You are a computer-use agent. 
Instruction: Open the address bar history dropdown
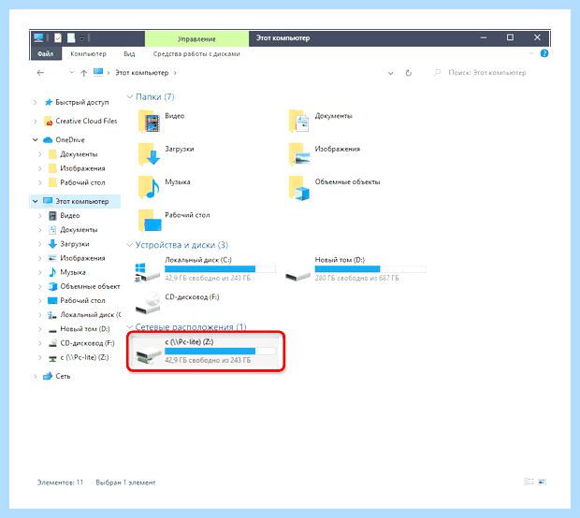(x=390, y=73)
